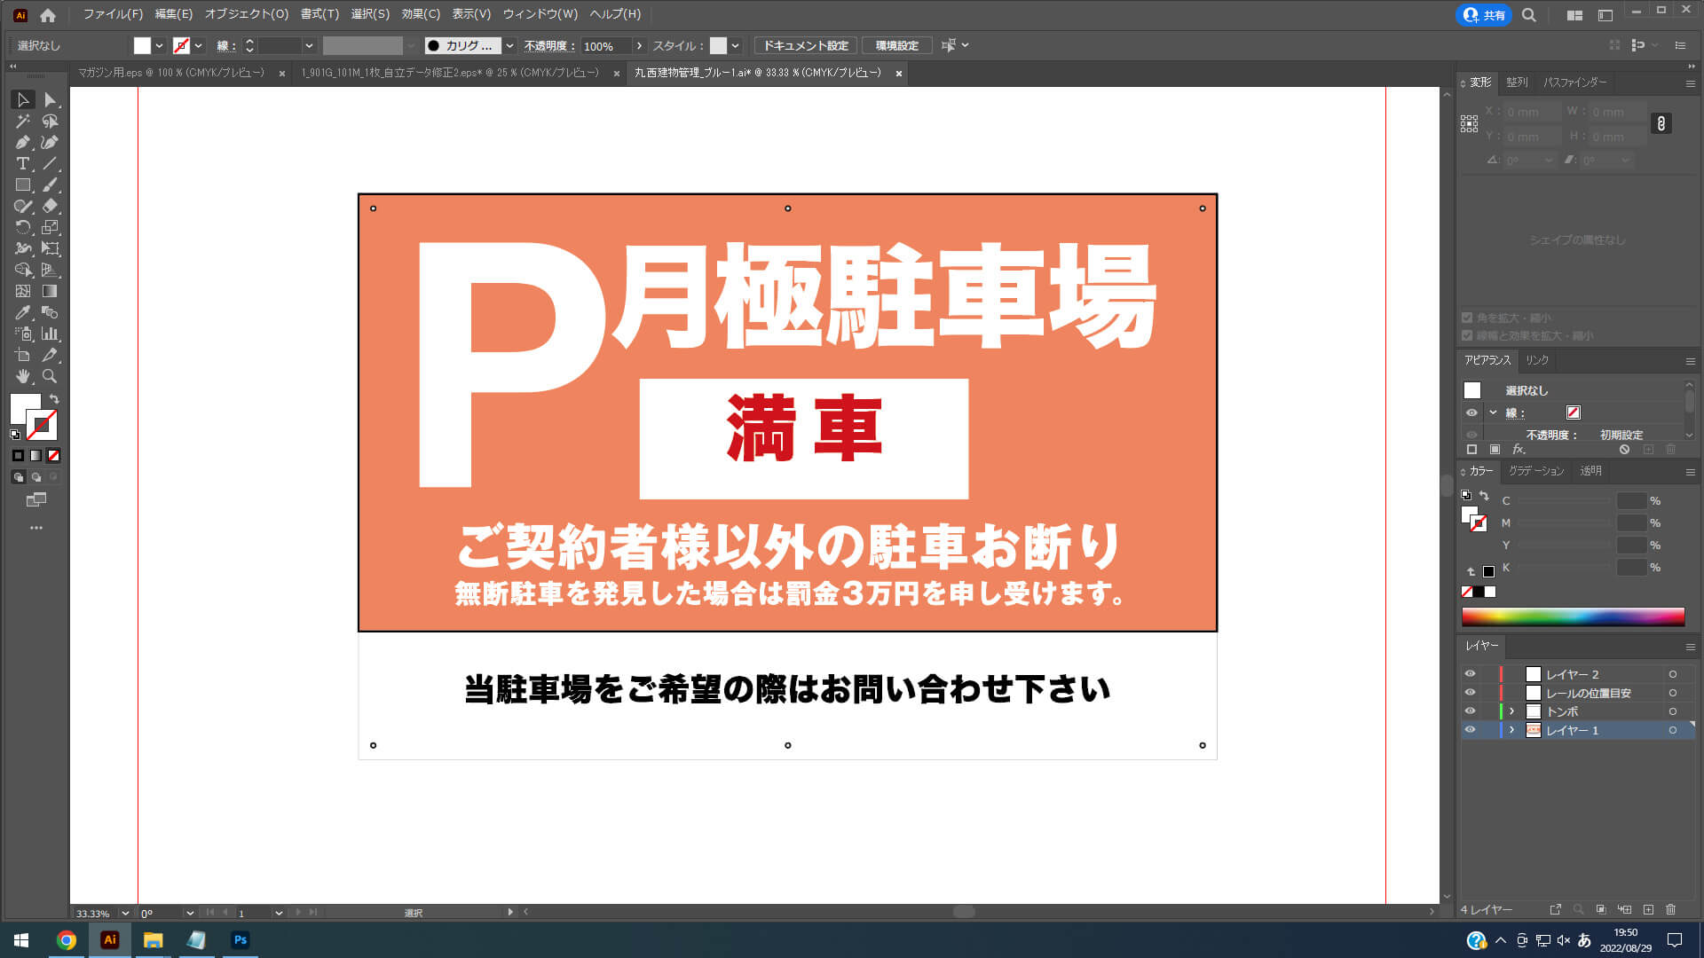Viewport: 1704px width, 958px height.
Task: Pick the Type tool
Action: coord(23,164)
